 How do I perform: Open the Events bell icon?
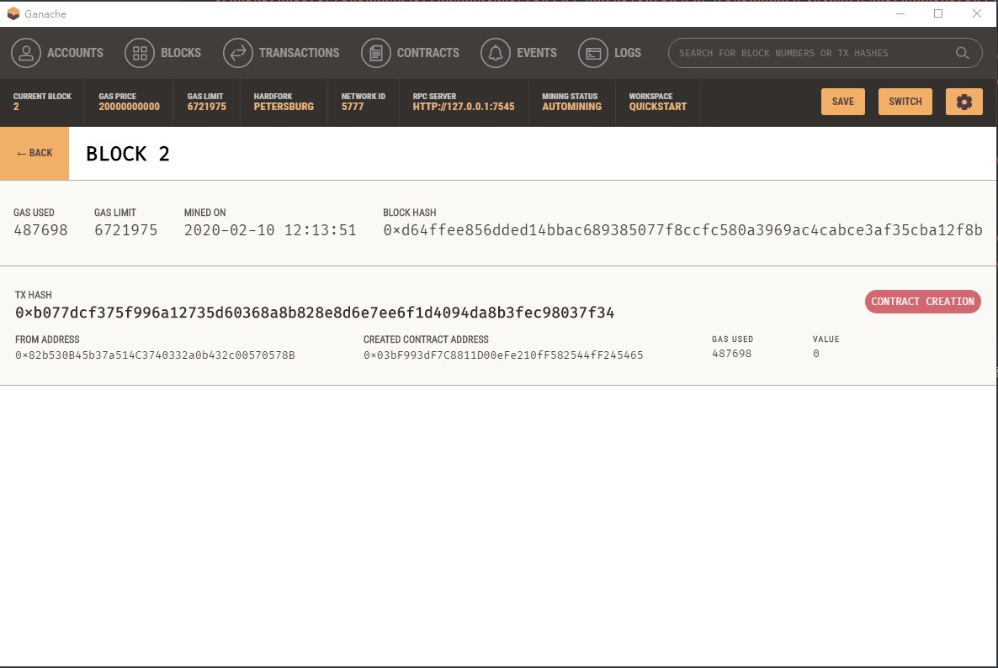tap(495, 52)
